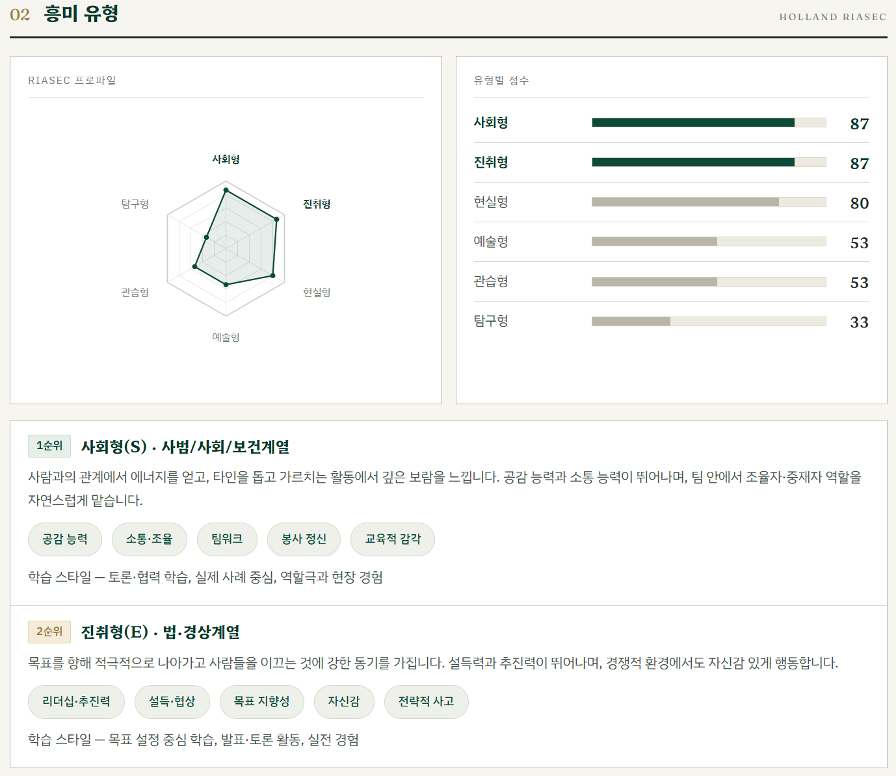896x776 pixels.
Task: Click 학습 스타일 line mentioning 토론·협력 학습
Action: tap(205, 577)
